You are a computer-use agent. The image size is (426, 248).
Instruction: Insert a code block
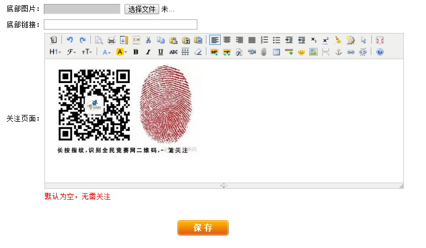[137, 40]
